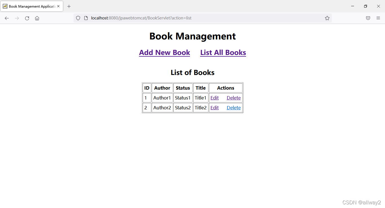The height and width of the screenshot is (208, 385).
Task: Open the browser home page icon
Action: pos(37,18)
